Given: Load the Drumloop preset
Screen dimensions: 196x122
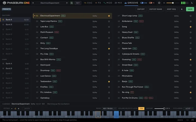Looking at the screenshot, I should click(72, 70).
